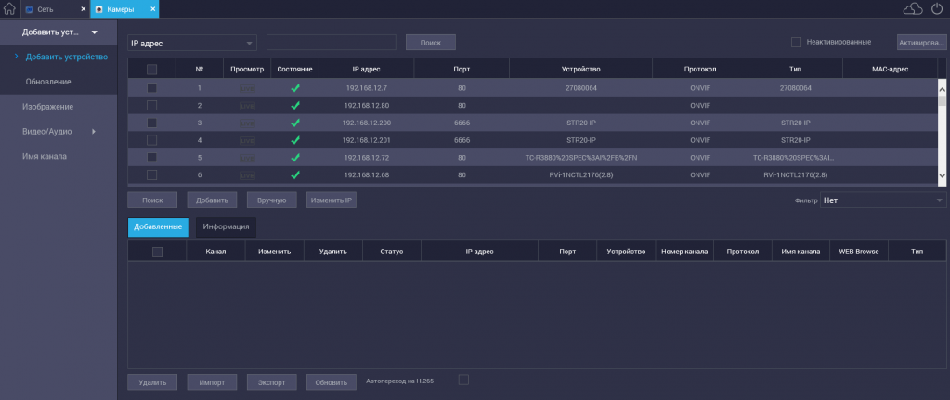Open the Фильтр dropdown
Image resolution: width=950 pixels, height=400 pixels.
(x=882, y=200)
